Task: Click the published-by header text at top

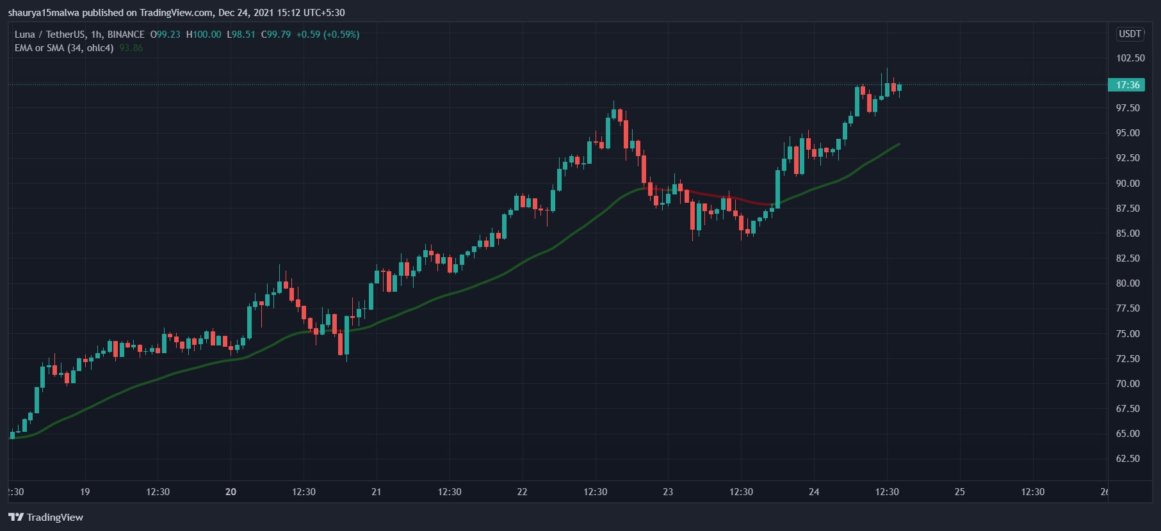Action: pyautogui.click(x=177, y=13)
